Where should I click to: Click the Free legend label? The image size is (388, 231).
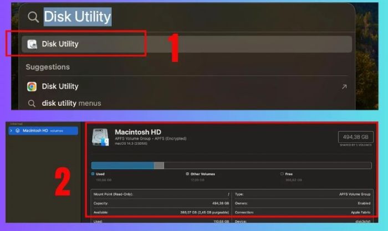[289, 174]
